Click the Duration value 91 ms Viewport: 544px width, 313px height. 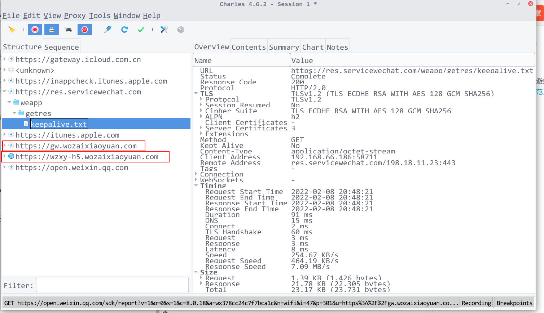click(x=302, y=215)
